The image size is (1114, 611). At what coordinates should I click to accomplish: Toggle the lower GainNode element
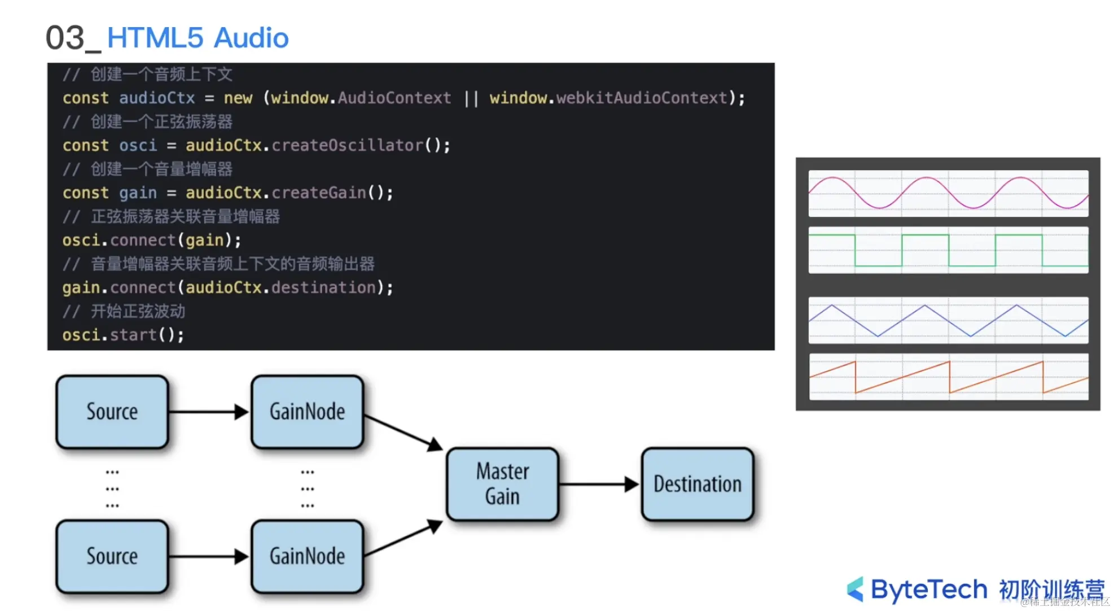click(307, 556)
